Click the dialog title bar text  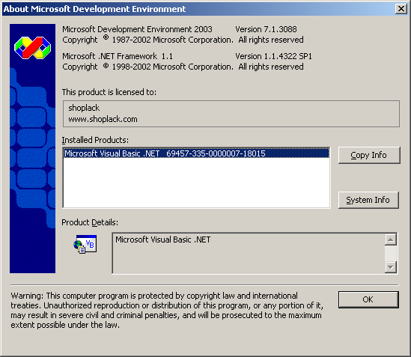tap(94, 9)
